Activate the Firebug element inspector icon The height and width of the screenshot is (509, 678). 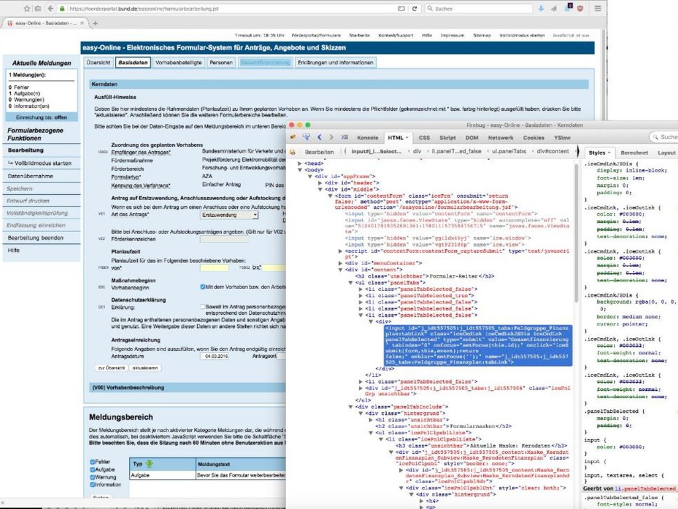pyautogui.click(x=307, y=137)
